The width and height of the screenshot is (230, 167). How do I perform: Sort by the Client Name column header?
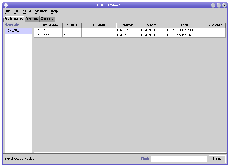click(48, 25)
